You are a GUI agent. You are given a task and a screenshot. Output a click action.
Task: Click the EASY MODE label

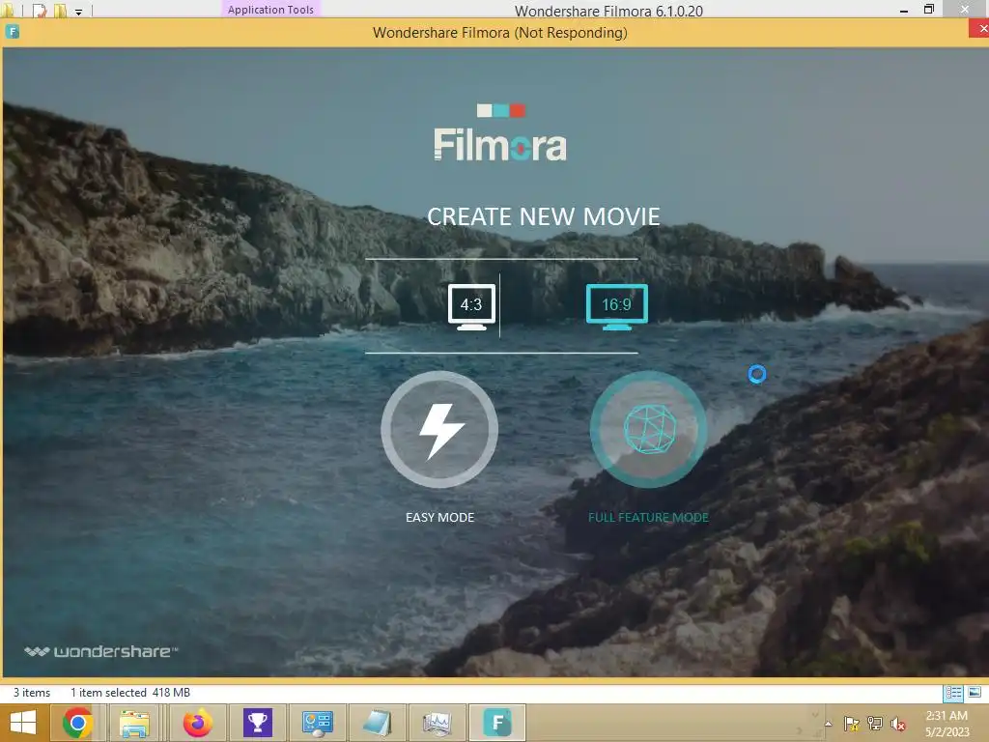click(x=439, y=518)
